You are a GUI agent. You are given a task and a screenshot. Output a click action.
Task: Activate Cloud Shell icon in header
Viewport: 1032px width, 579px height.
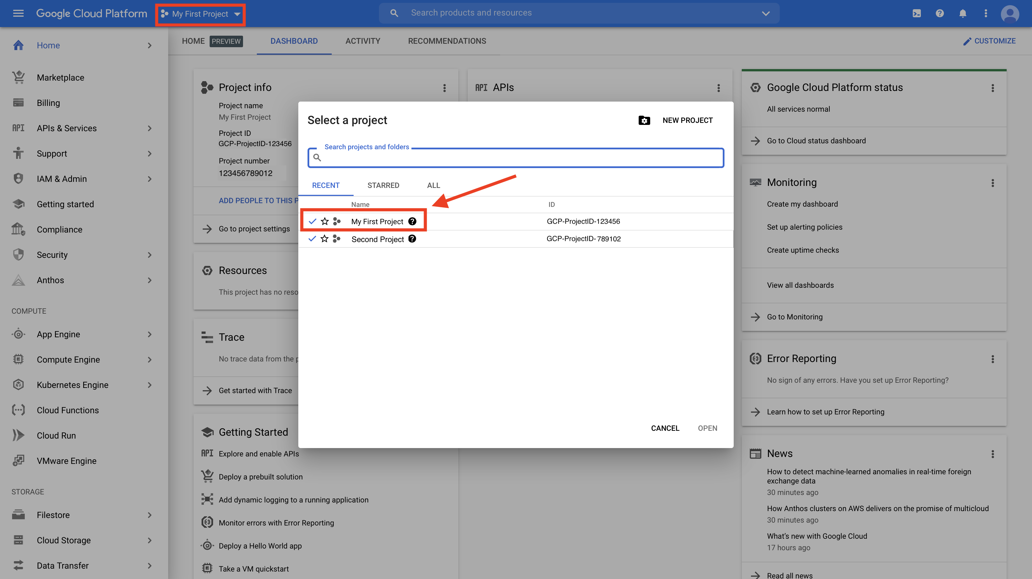[917, 13]
